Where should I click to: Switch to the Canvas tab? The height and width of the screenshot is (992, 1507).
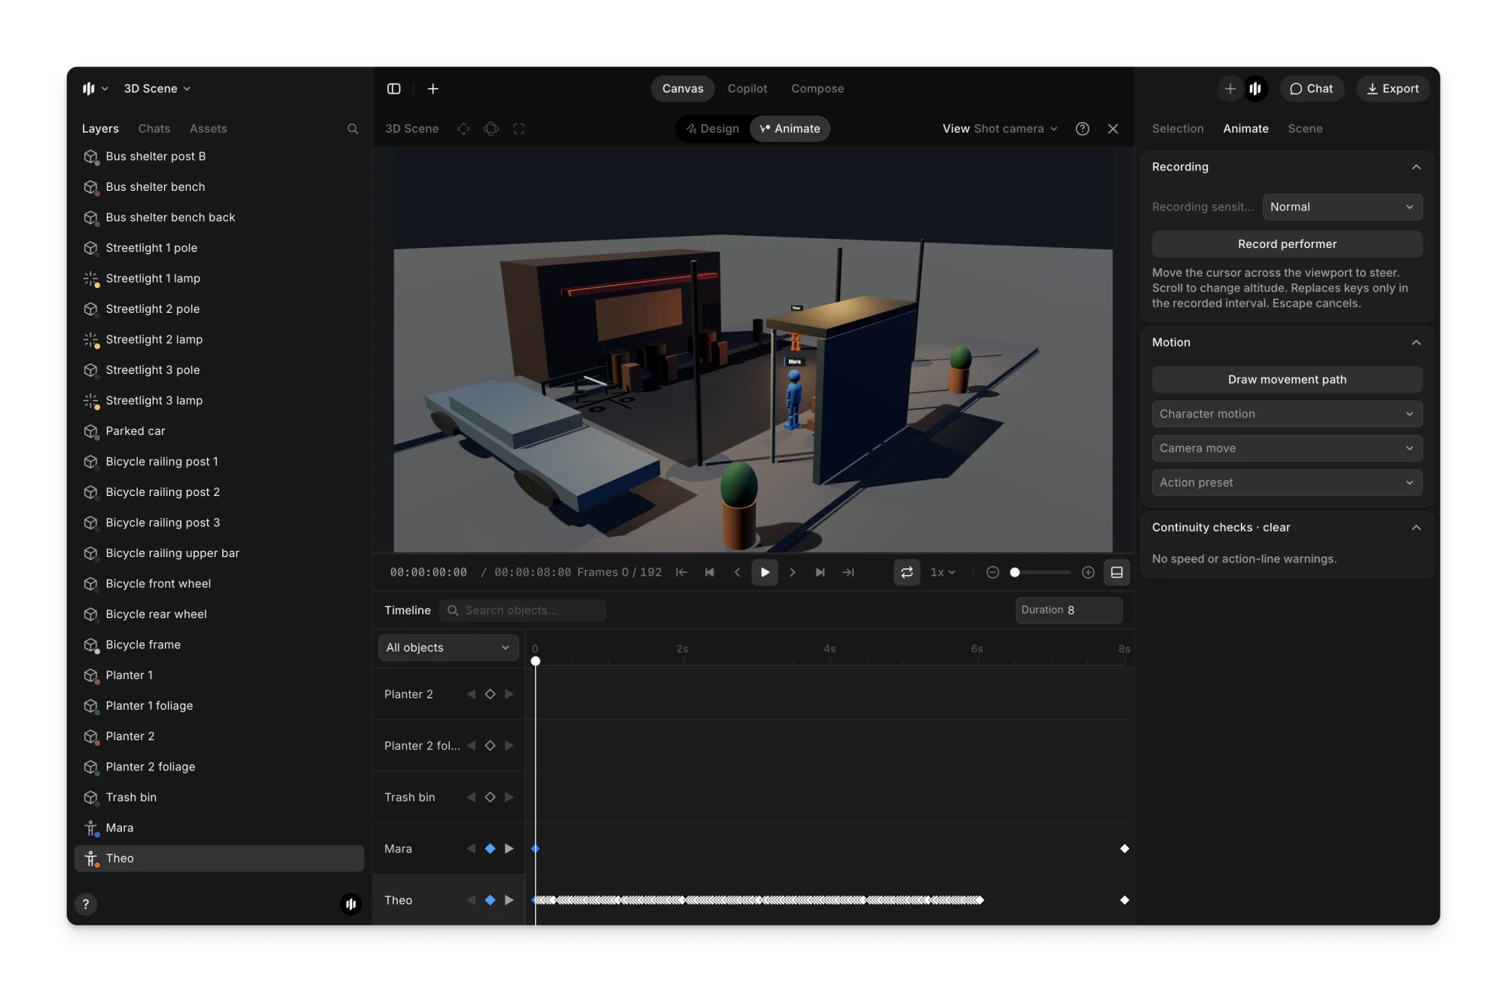(683, 89)
